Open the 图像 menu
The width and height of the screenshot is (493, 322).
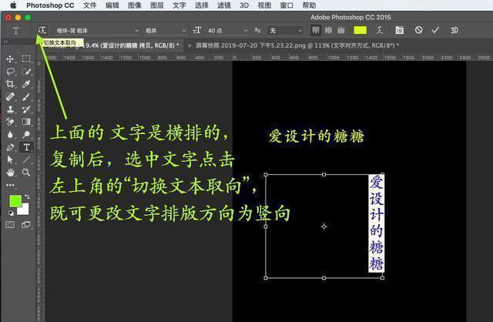[x=135, y=5]
